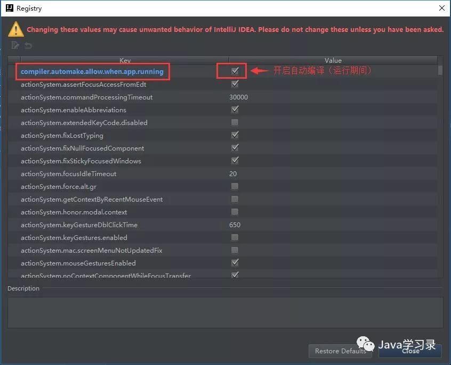
Task: Select the actionSystem.assertFocusAccessFromEdt row
Action: (223, 85)
